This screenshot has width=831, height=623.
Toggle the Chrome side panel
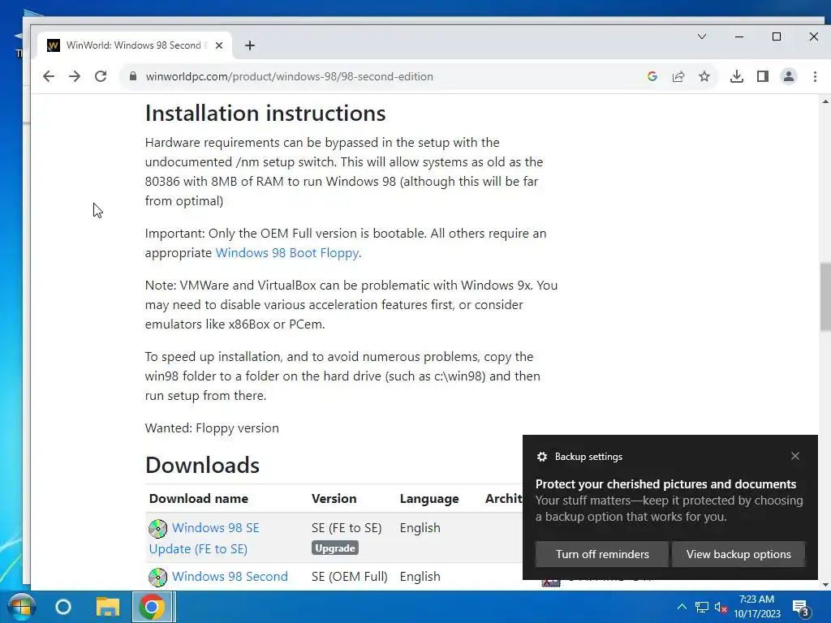tap(763, 76)
